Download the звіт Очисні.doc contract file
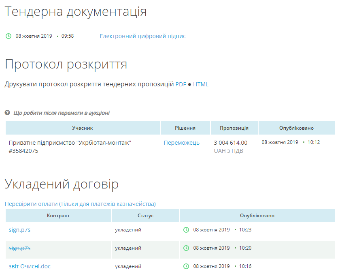 coord(30,266)
